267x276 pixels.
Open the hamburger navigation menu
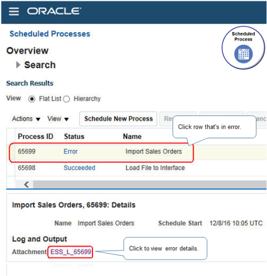pyautogui.click(x=14, y=12)
